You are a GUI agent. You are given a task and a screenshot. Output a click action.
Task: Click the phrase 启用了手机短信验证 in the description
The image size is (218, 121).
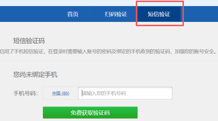tap(21, 52)
